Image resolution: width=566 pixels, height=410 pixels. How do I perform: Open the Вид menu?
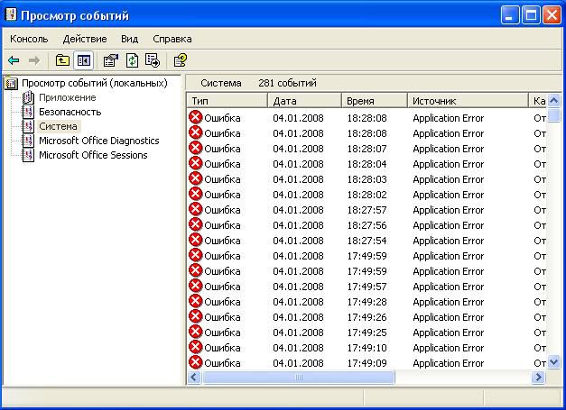pyautogui.click(x=130, y=39)
